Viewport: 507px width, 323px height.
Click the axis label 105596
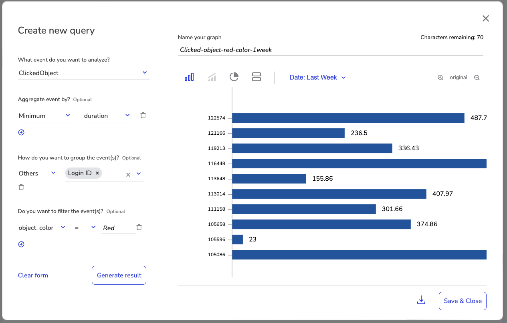(x=217, y=239)
